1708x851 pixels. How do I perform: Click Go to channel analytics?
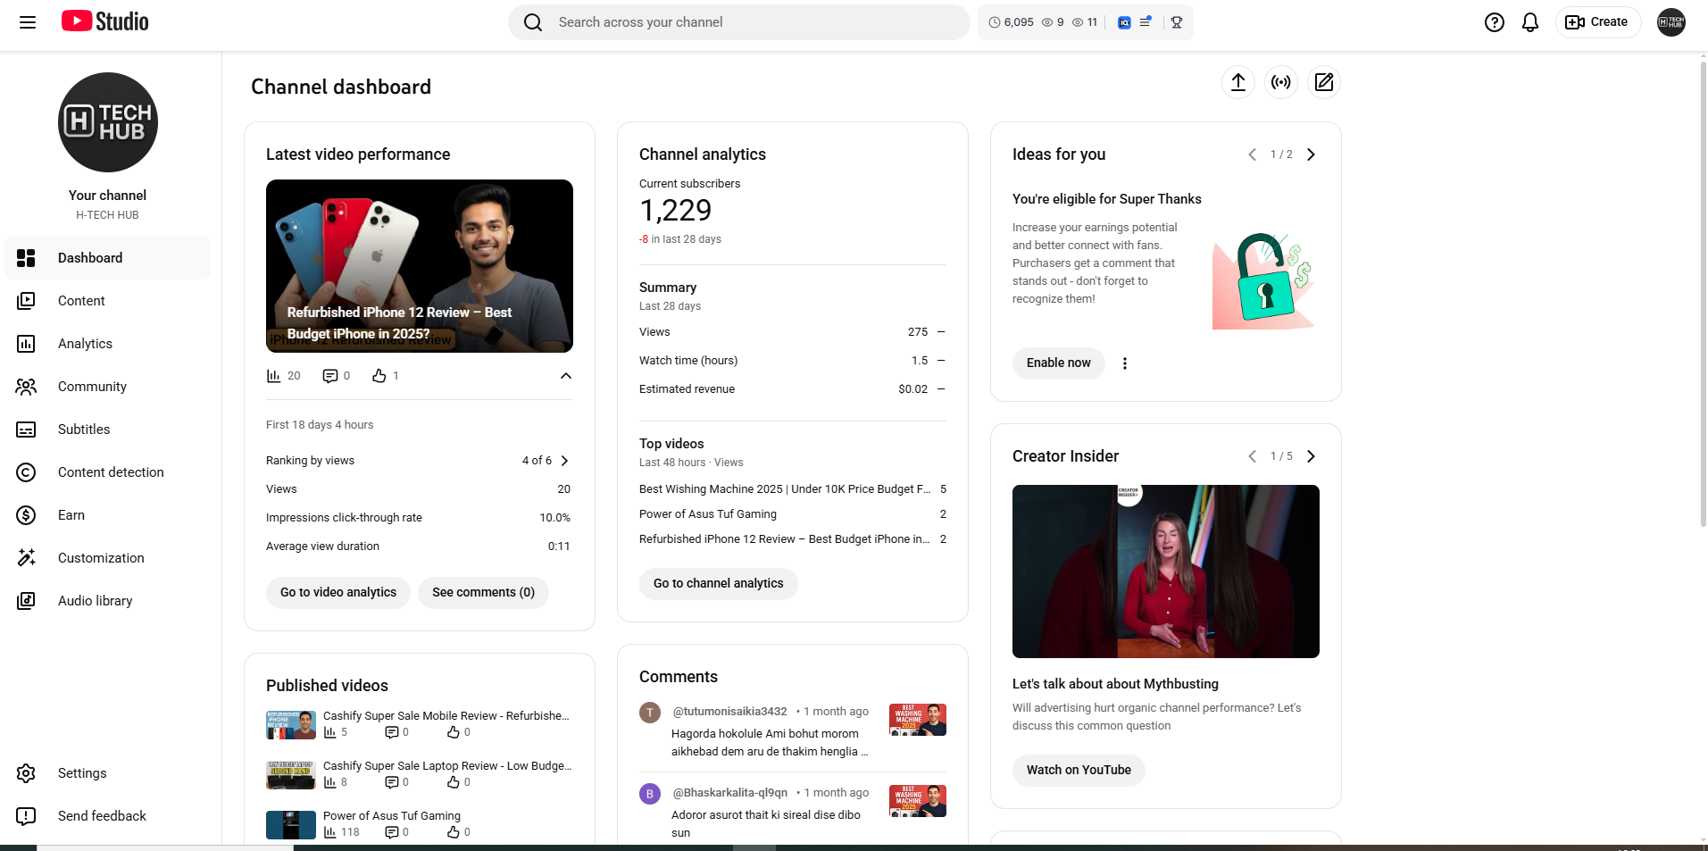718,584
